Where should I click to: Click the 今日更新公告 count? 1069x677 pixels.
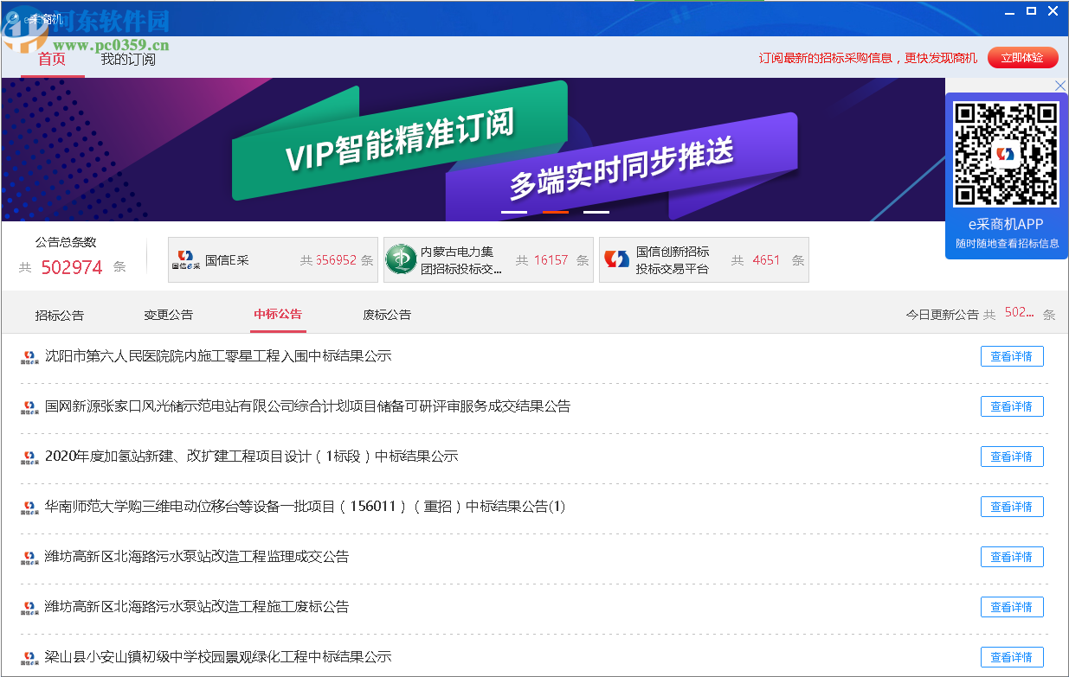[x=1020, y=313]
